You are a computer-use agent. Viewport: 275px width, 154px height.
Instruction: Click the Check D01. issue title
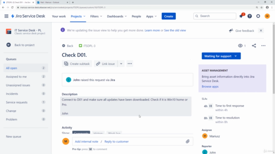[x=74, y=55]
